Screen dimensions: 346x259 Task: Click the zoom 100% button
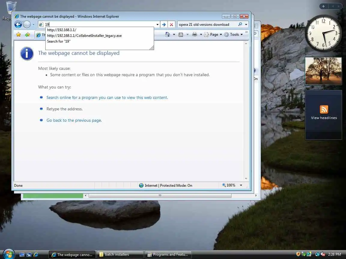(x=229, y=185)
